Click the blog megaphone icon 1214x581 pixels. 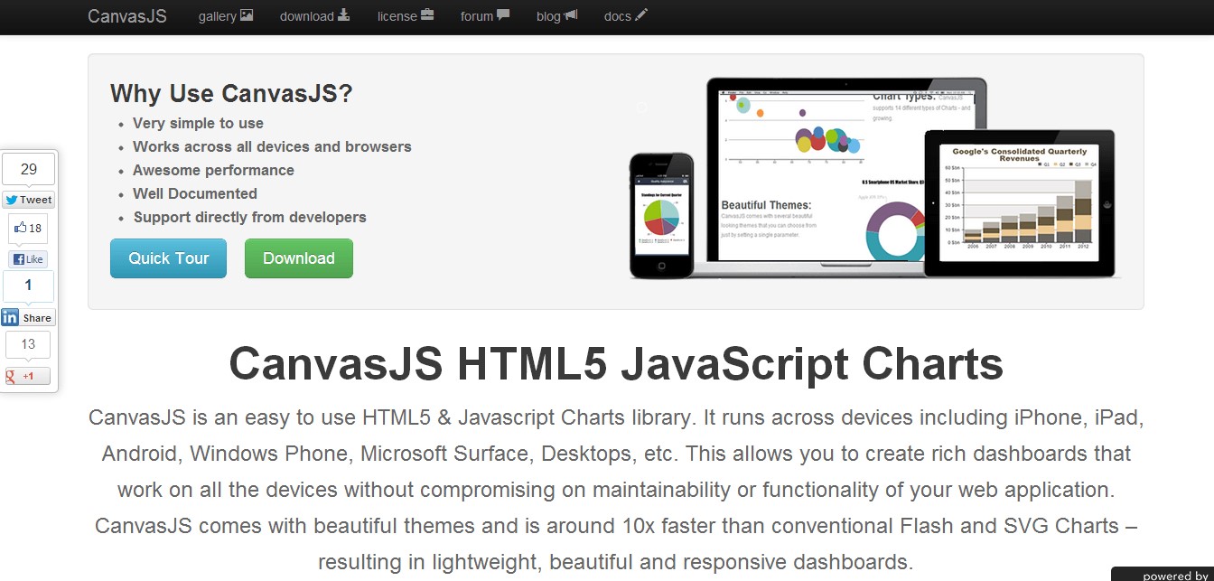coord(571,15)
